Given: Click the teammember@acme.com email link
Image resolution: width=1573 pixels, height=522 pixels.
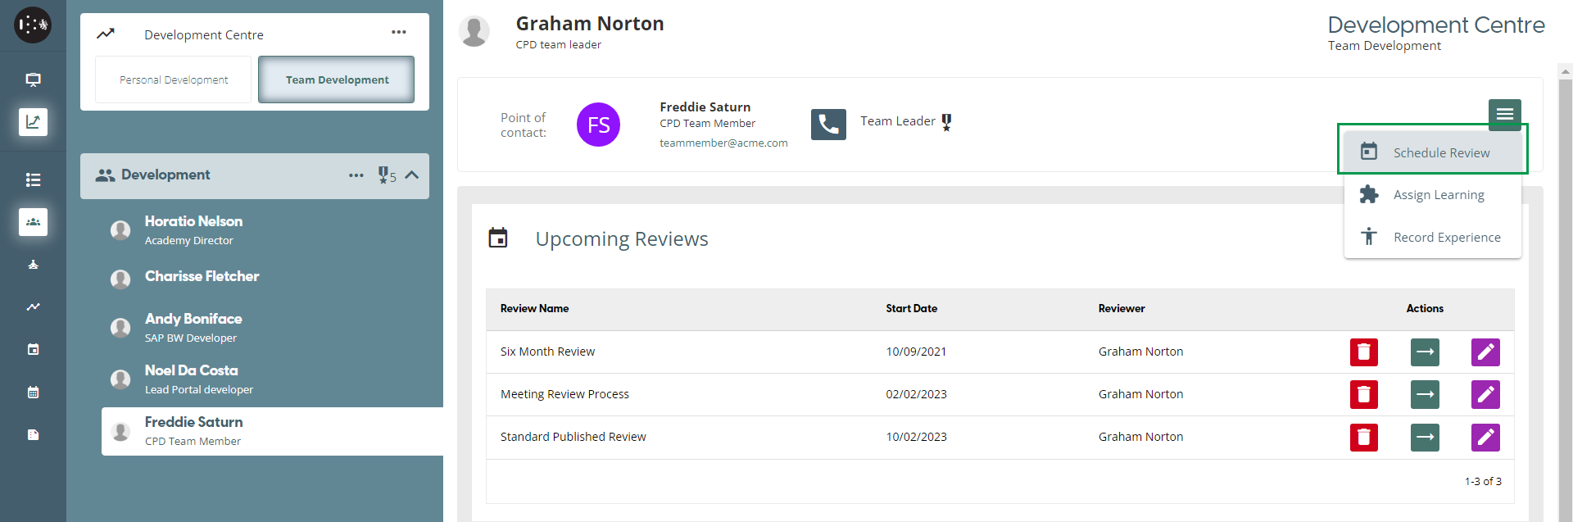Looking at the screenshot, I should click(x=723, y=143).
